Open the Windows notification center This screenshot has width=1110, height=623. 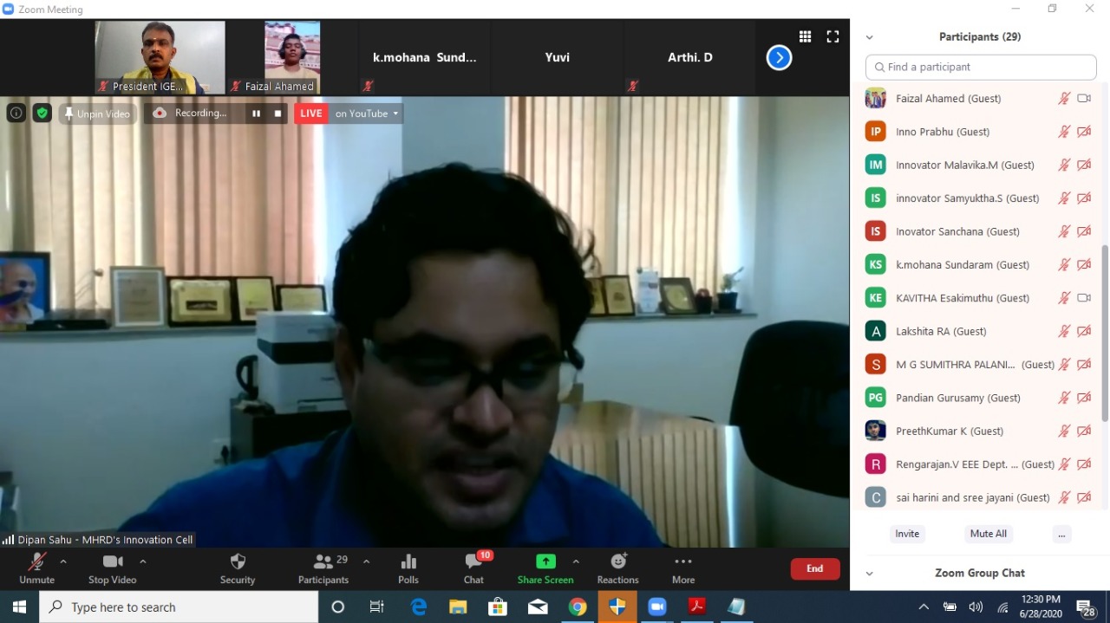click(x=1086, y=607)
